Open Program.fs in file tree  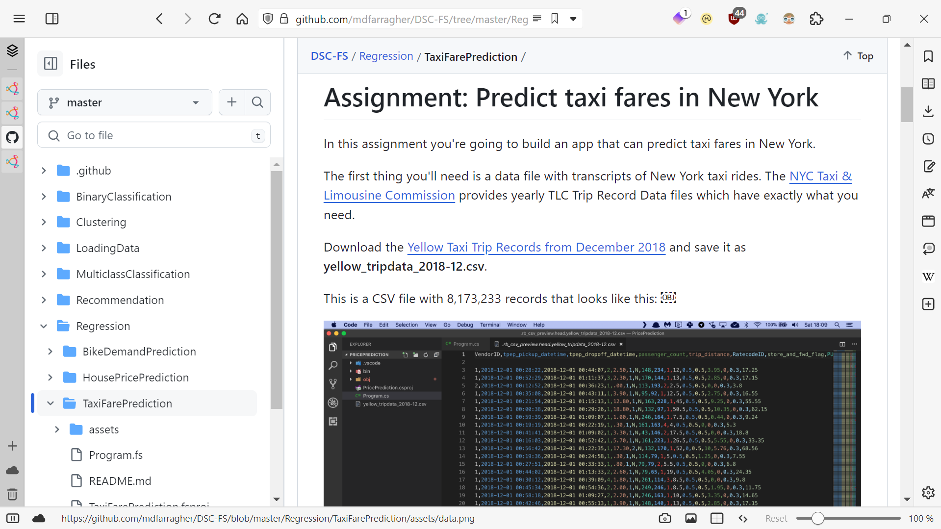116,455
